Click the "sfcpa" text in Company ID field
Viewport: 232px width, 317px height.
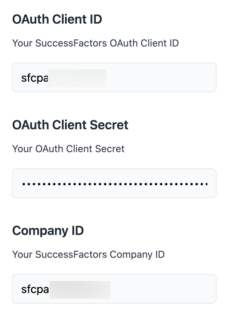[x=35, y=289]
